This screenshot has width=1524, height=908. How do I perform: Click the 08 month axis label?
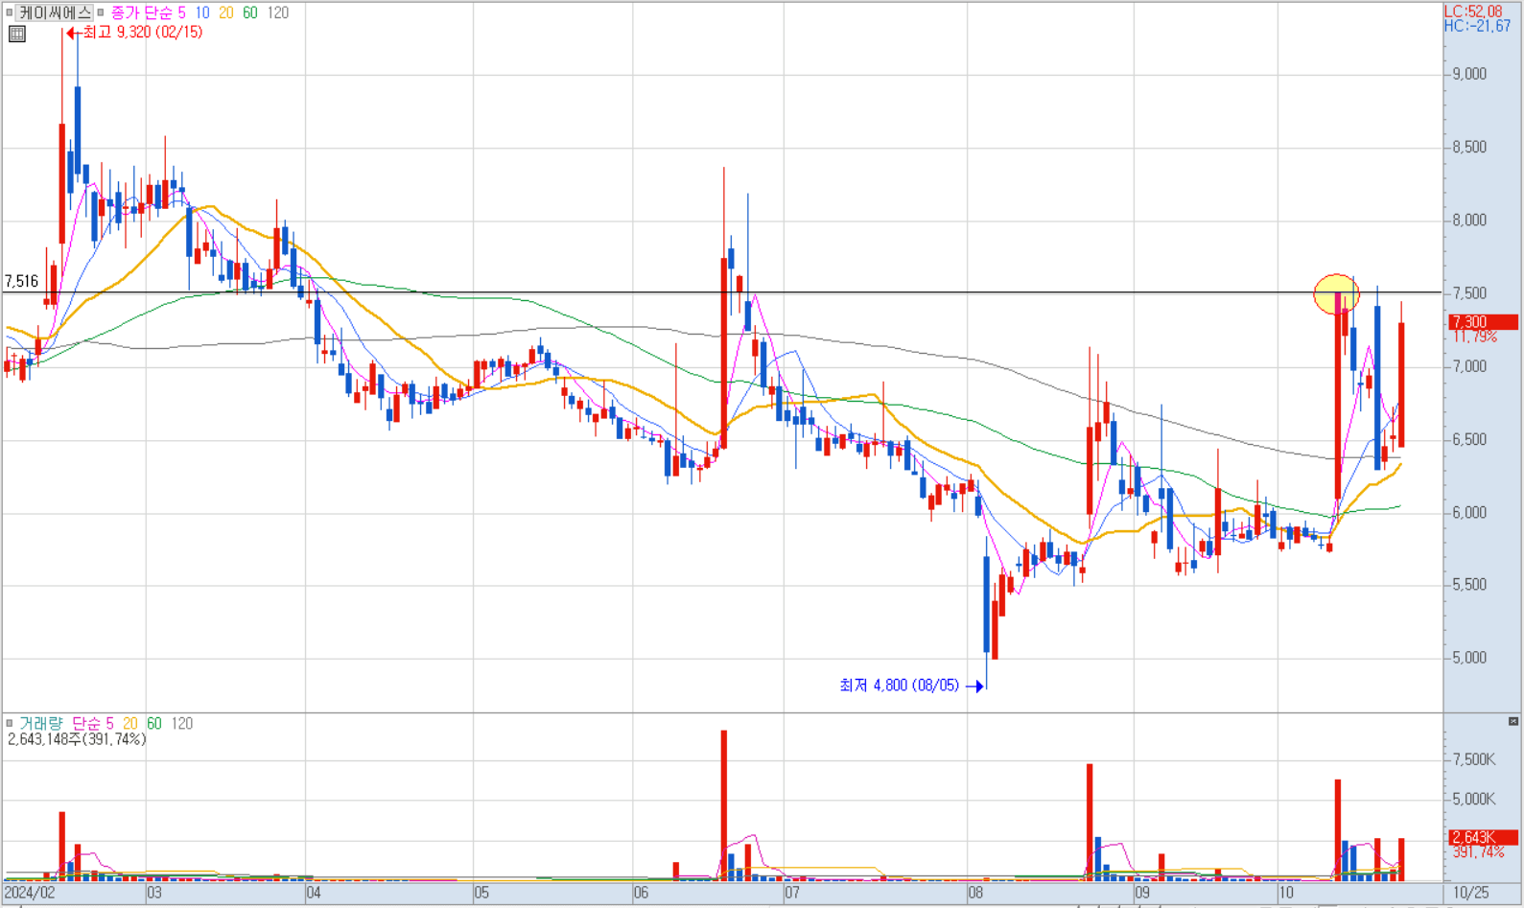click(x=975, y=893)
